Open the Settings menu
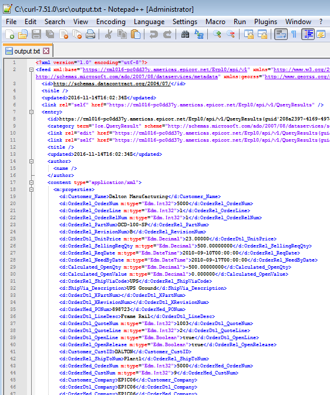This screenshot has height=395, width=330. (x=185, y=22)
